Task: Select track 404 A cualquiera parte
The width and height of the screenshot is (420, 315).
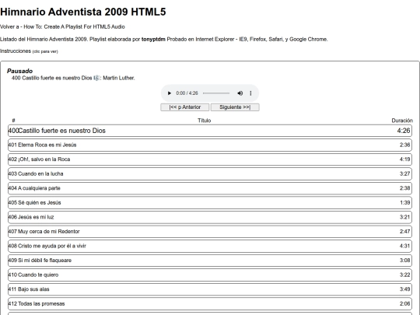Action: click(210, 188)
